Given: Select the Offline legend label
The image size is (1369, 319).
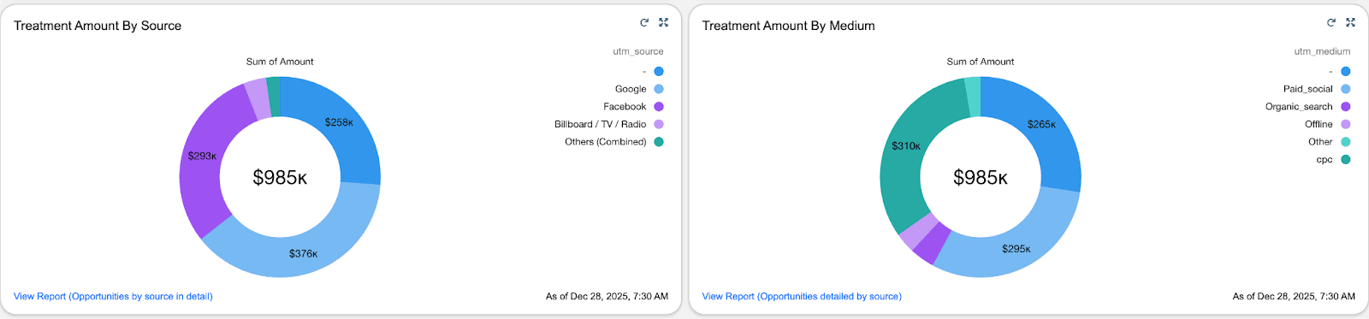Looking at the screenshot, I should 1319,124.
